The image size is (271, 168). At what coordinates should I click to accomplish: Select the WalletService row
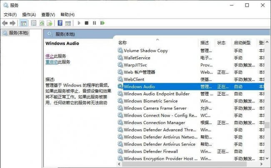pos(191,58)
